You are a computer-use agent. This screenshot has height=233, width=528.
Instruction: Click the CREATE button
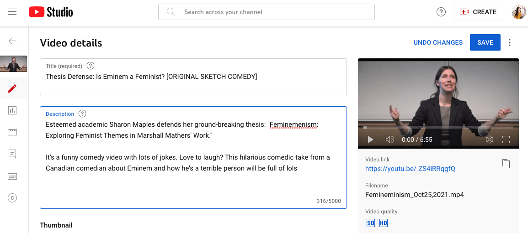pos(479,12)
